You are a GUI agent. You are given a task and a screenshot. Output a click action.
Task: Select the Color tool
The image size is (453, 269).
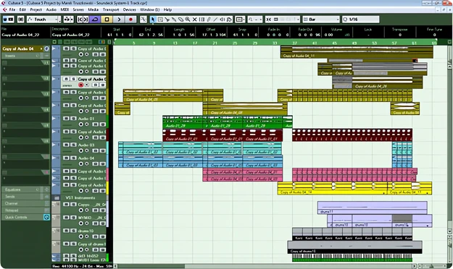[229, 20]
